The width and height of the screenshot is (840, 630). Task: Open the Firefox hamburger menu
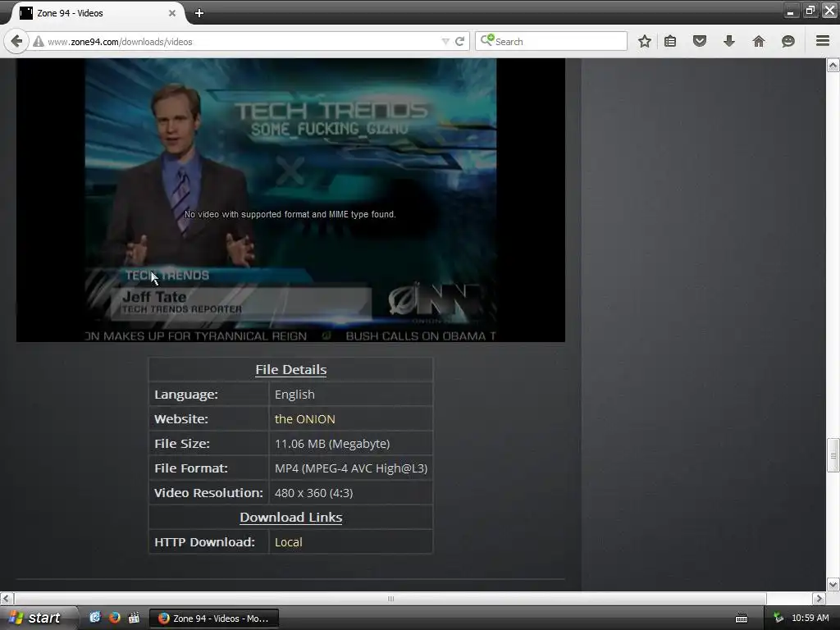(x=823, y=41)
